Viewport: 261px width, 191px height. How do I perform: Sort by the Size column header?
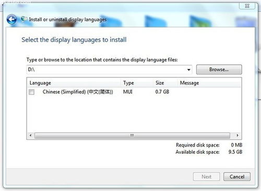(165, 83)
